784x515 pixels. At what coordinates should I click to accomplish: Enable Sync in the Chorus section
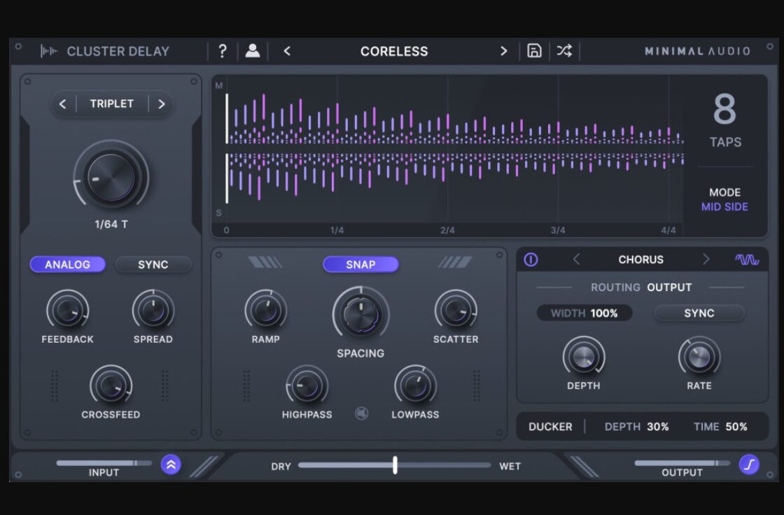click(x=699, y=313)
